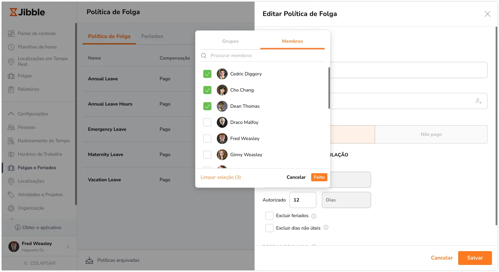Viewport: 499px width, 272px height.
Task: Click the info icon beside Excluir feriados
Action: (x=314, y=216)
